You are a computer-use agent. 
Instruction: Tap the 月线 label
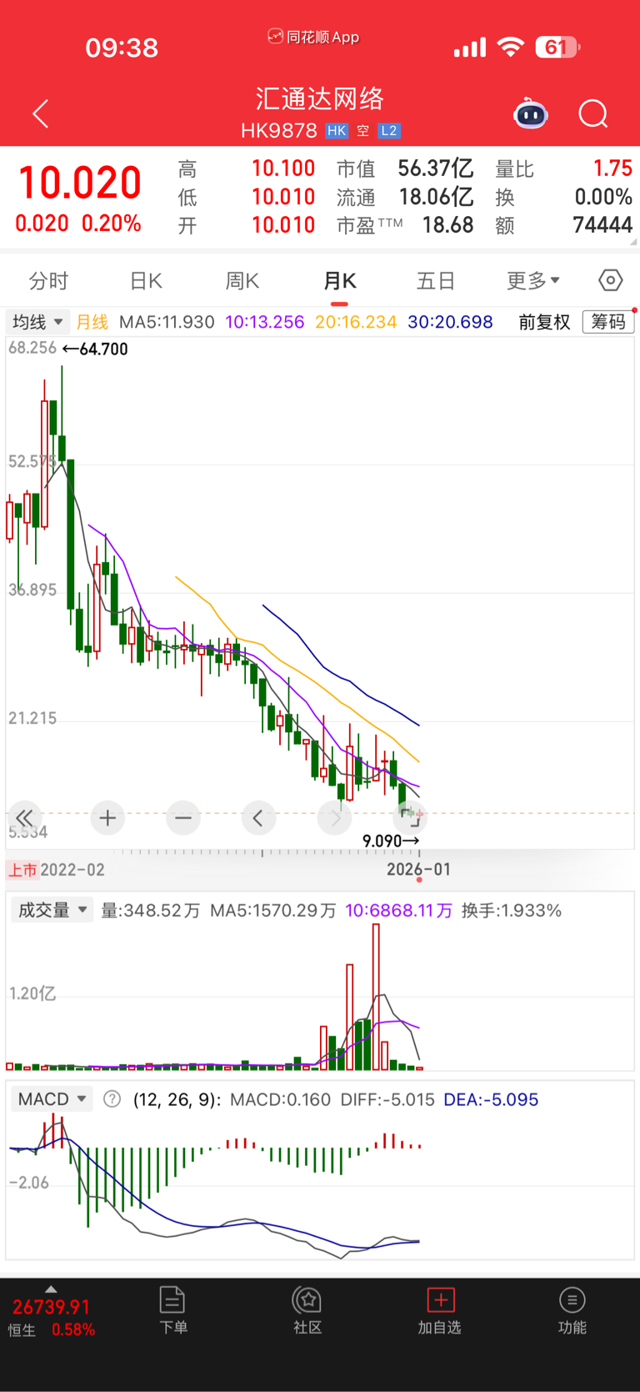pyautogui.click(x=92, y=322)
